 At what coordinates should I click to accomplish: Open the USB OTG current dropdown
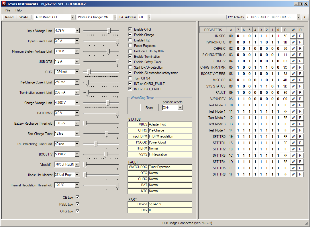[77, 61]
